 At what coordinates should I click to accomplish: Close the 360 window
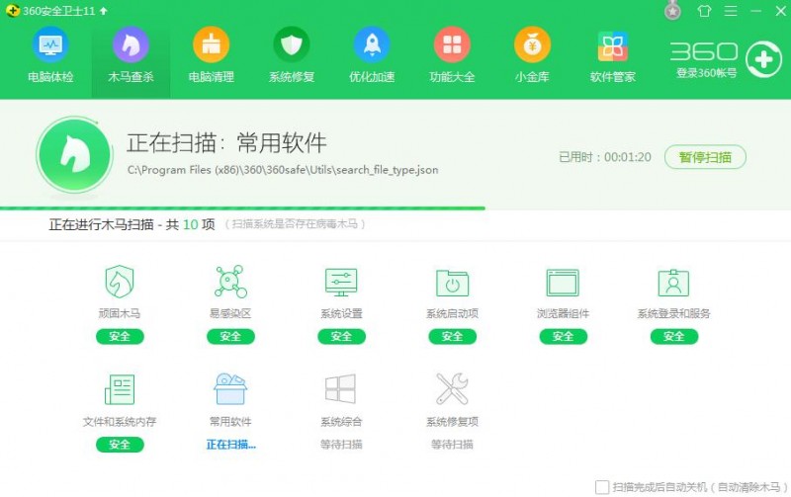click(780, 11)
